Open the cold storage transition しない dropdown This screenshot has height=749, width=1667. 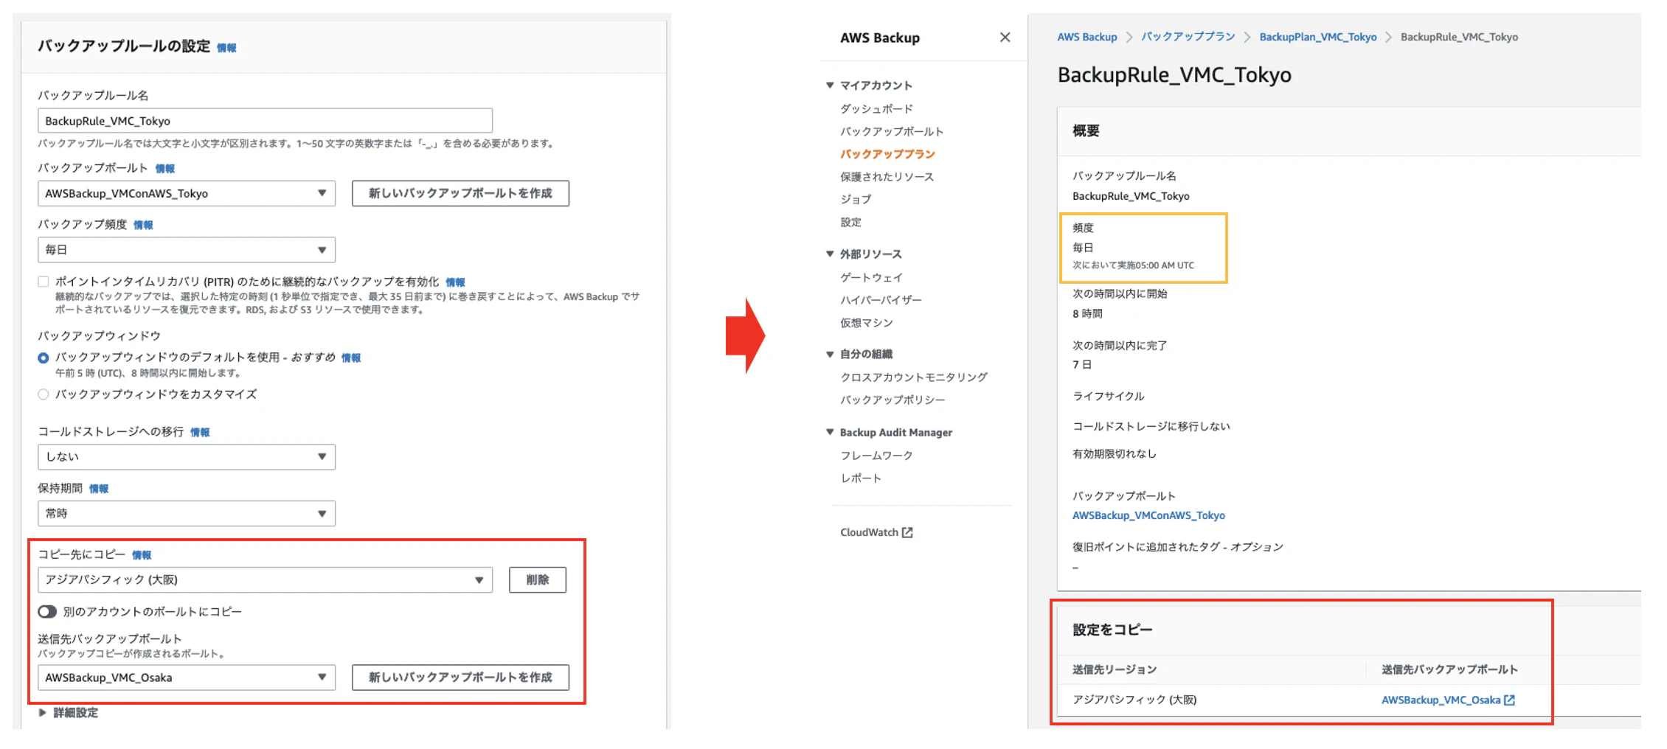[x=187, y=456]
